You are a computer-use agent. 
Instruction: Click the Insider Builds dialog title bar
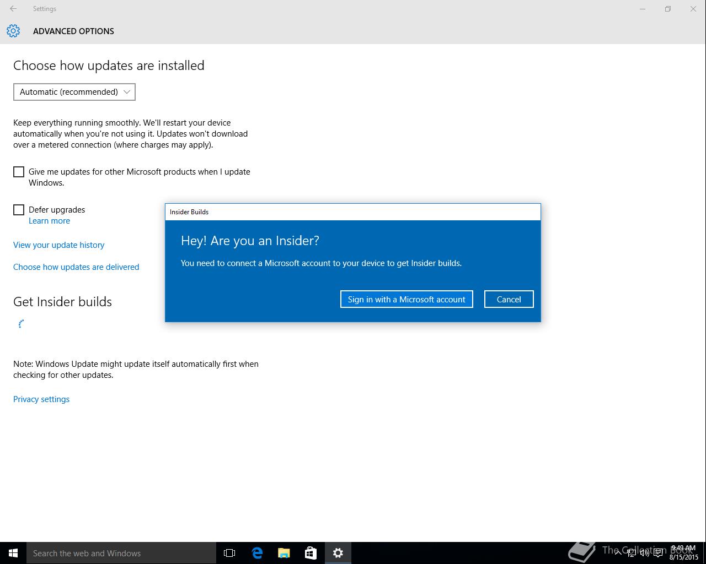(x=353, y=212)
